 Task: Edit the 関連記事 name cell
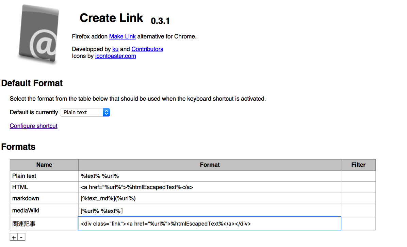(x=44, y=224)
